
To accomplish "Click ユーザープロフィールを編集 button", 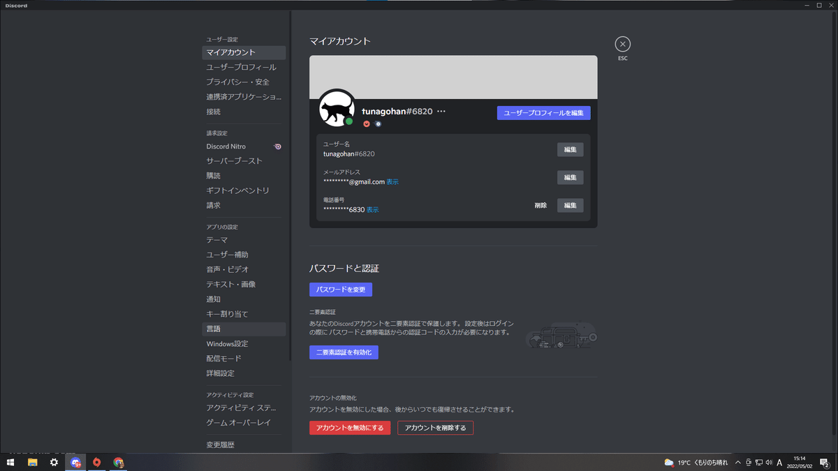I will 543,113.
